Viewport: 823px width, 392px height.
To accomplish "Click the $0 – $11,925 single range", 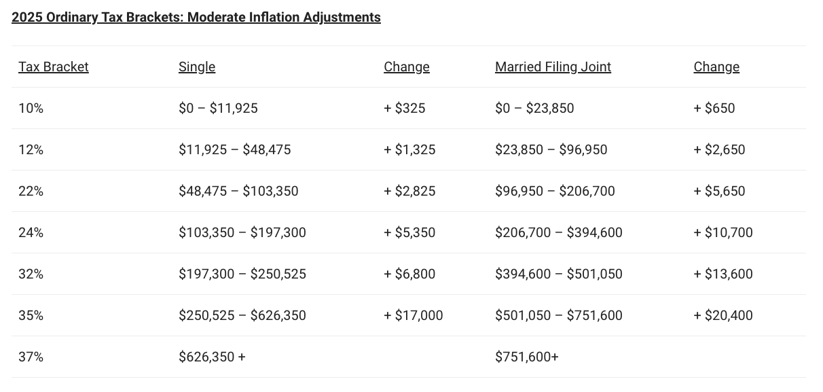I will tap(218, 108).
